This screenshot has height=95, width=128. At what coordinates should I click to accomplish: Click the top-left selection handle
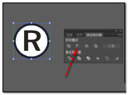13,23
